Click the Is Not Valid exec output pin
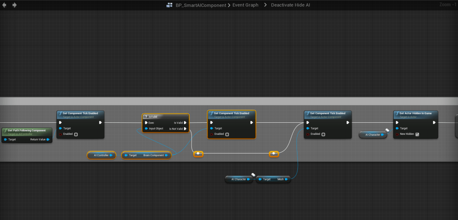 click(186, 129)
